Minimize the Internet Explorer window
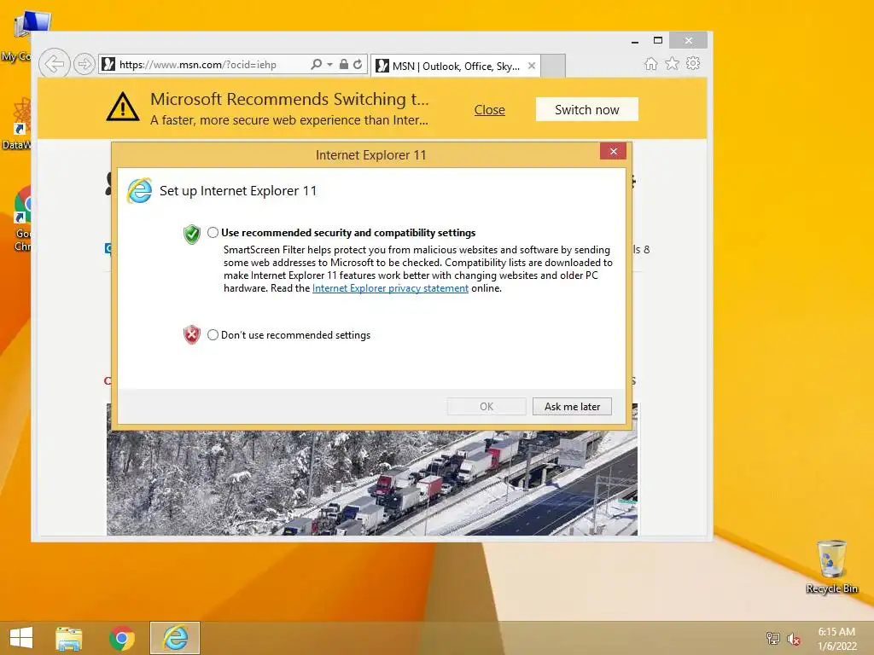The image size is (874, 655). click(635, 41)
